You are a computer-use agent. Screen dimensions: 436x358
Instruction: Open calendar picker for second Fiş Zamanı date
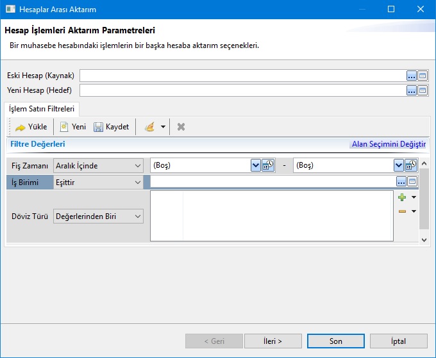(x=410, y=165)
